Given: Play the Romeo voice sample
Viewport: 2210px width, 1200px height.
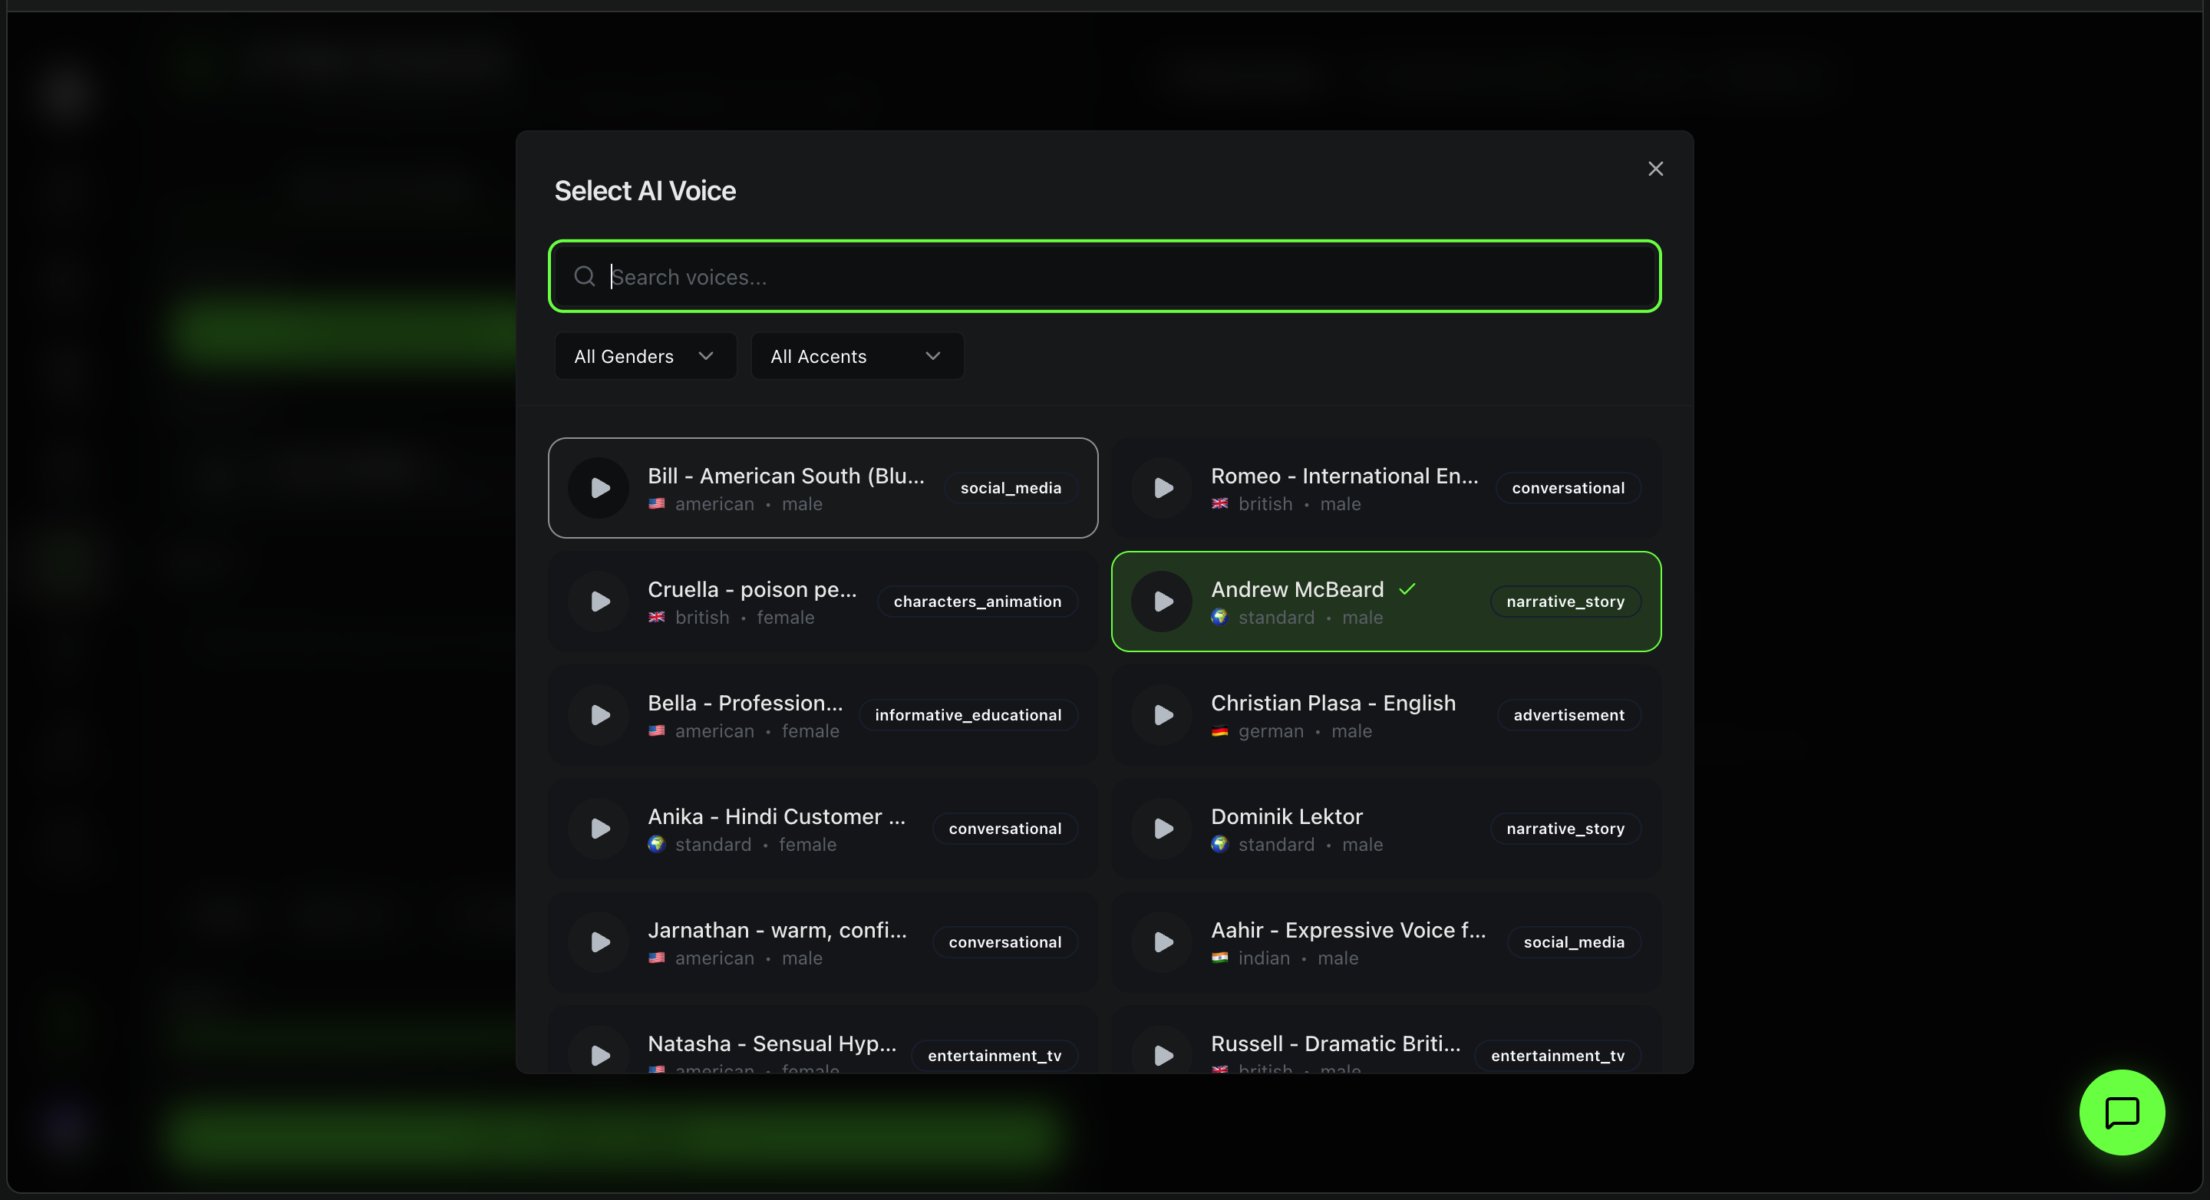Looking at the screenshot, I should pos(1162,487).
